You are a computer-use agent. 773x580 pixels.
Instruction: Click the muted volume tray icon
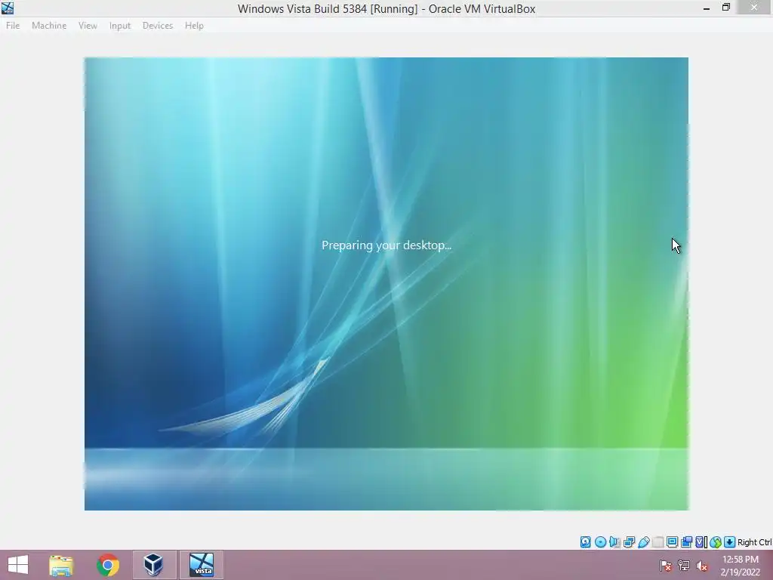tap(702, 566)
